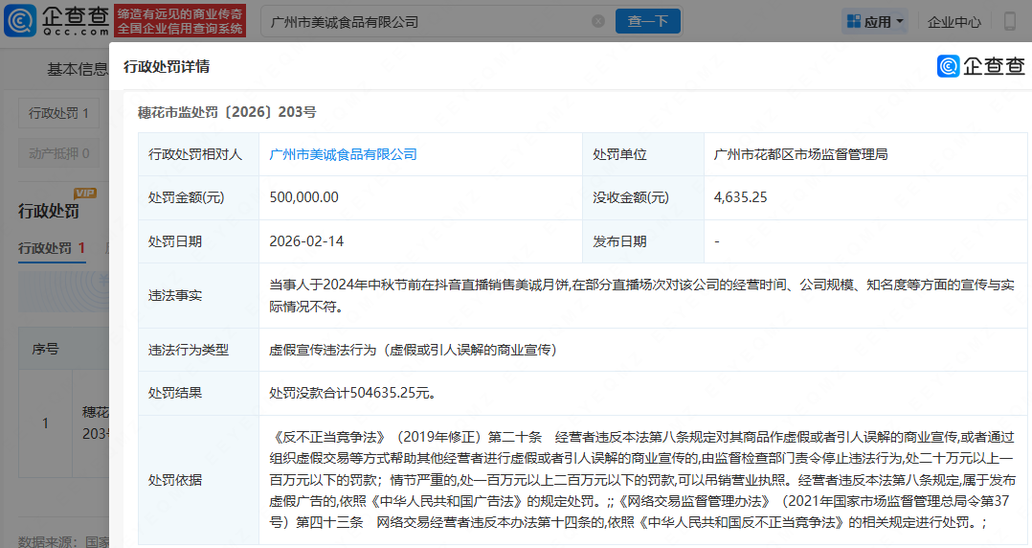This screenshot has height=548, width=1032.
Task: Expand the 应用 dropdown arrow
Action: (900, 21)
